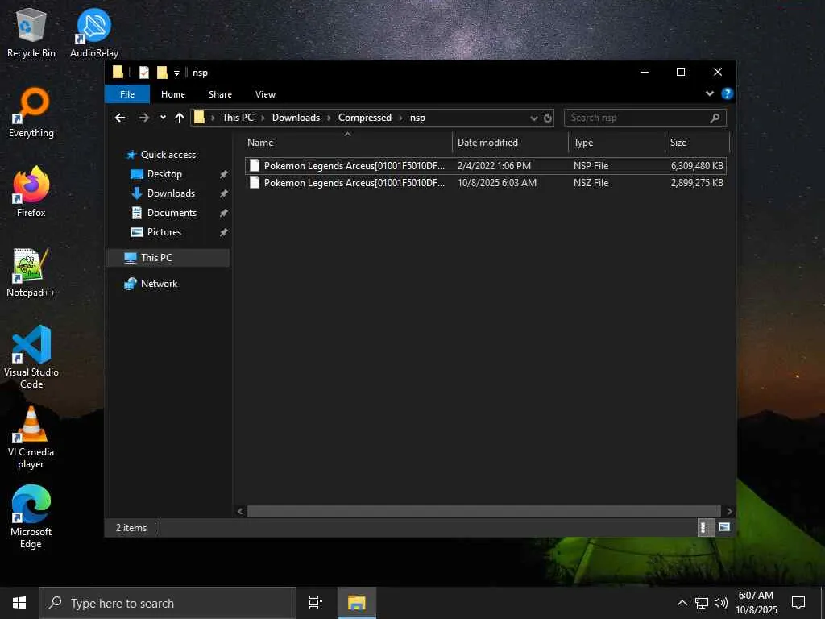Open the notifications action center
Image resolution: width=825 pixels, height=619 pixels.
(x=798, y=603)
